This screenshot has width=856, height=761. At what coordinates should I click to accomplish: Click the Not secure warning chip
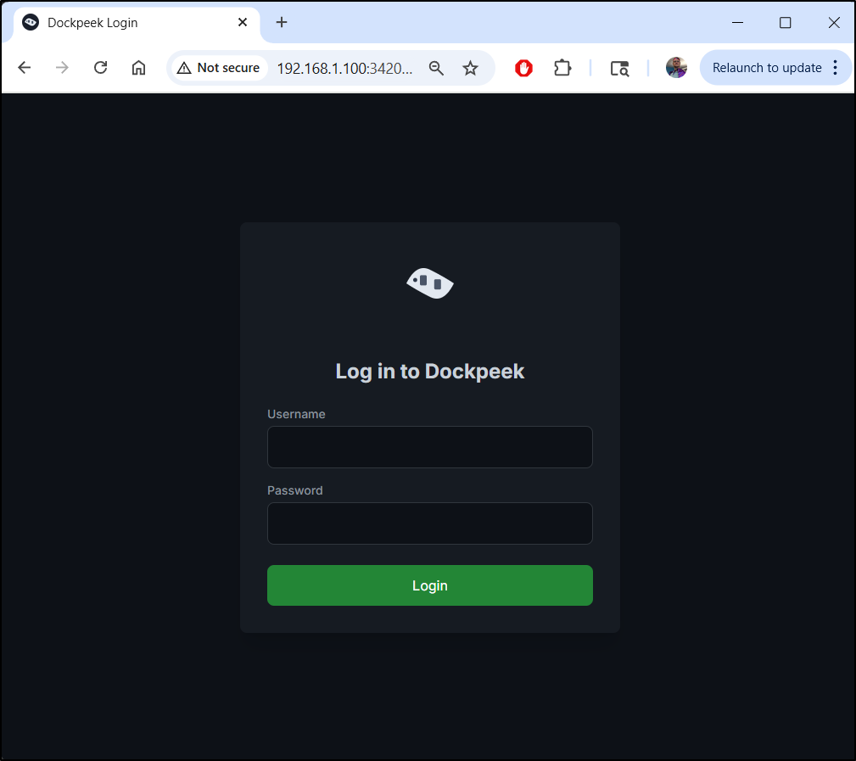[219, 68]
